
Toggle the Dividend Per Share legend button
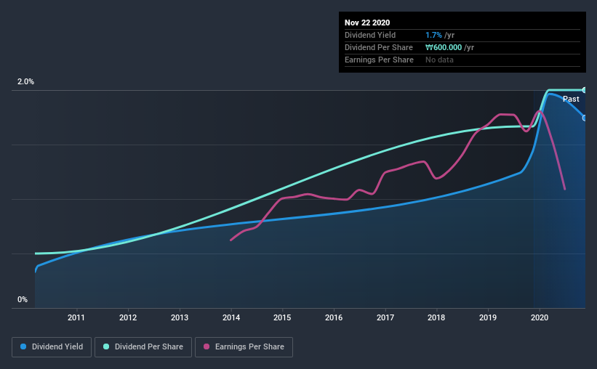[x=143, y=347]
